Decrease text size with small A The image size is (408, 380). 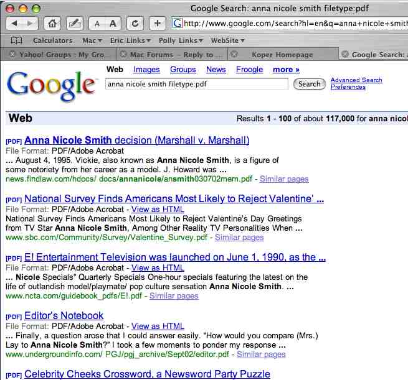point(97,24)
